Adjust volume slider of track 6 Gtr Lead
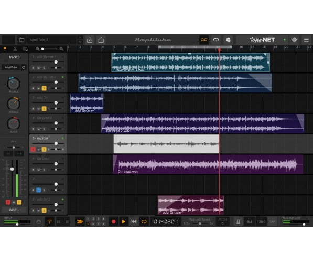Viewport: 313px width, 261px height. (48, 164)
